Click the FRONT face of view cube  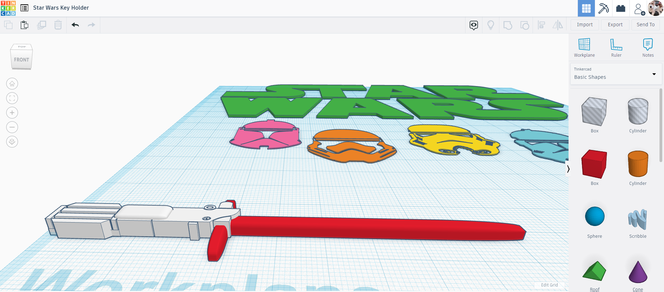click(x=21, y=60)
